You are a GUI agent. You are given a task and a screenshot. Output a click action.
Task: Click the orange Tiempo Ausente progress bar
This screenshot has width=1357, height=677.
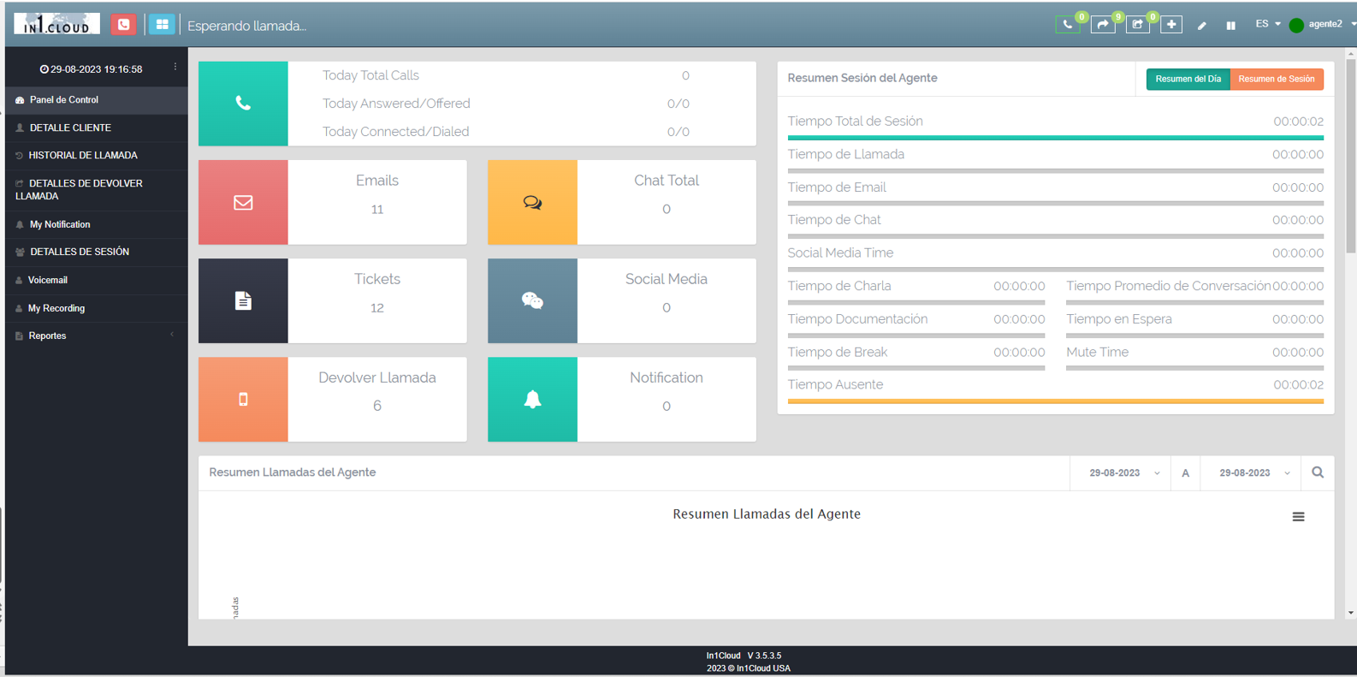(x=1055, y=401)
